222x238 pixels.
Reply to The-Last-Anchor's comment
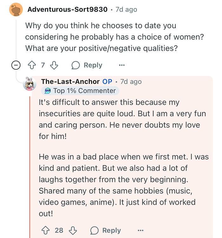pos(105,231)
